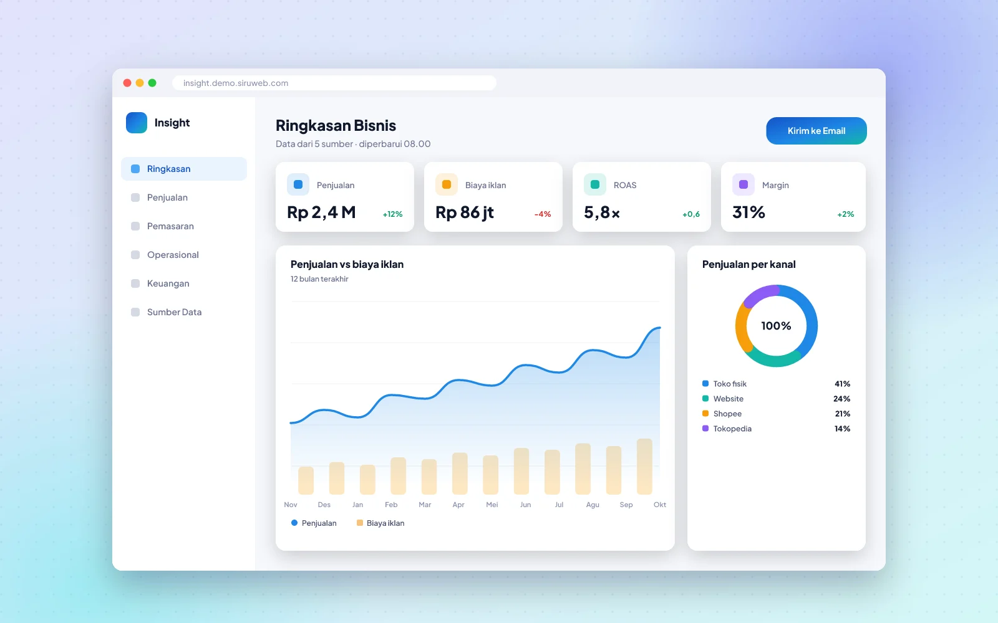The height and width of the screenshot is (623, 998).
Task: Click the purple Tokopedia legend swatch
Action: click(x=705, y=429)
